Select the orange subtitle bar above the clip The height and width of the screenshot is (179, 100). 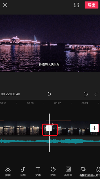pyautogui.click(x=58, y=120)
